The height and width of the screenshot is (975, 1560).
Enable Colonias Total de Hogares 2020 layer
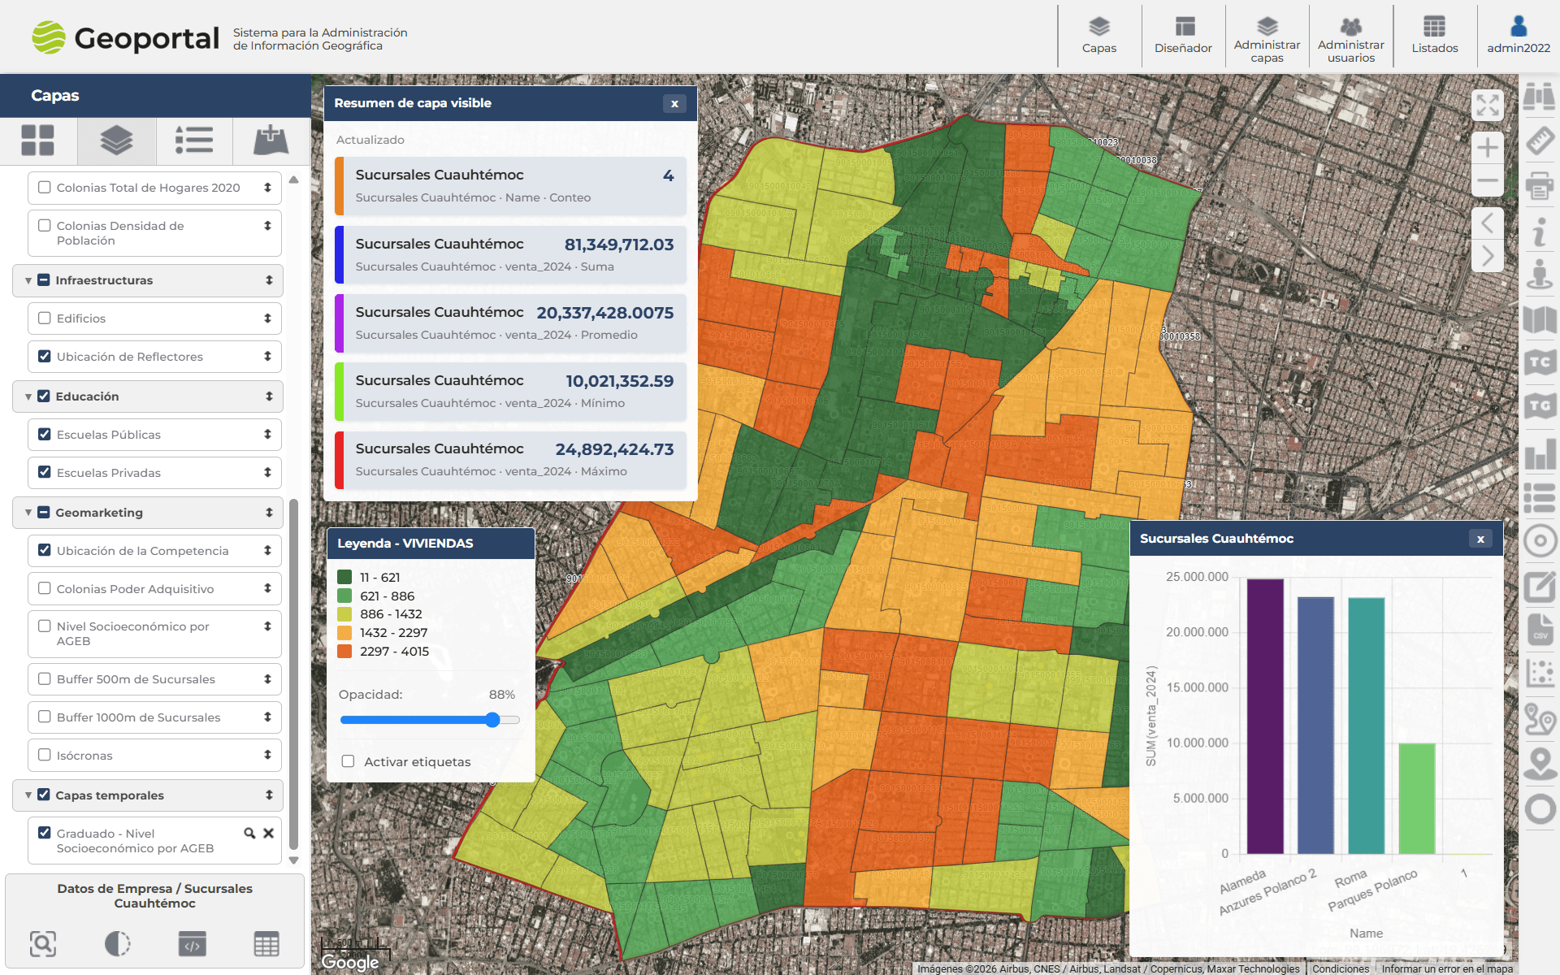tap(45, 187)
